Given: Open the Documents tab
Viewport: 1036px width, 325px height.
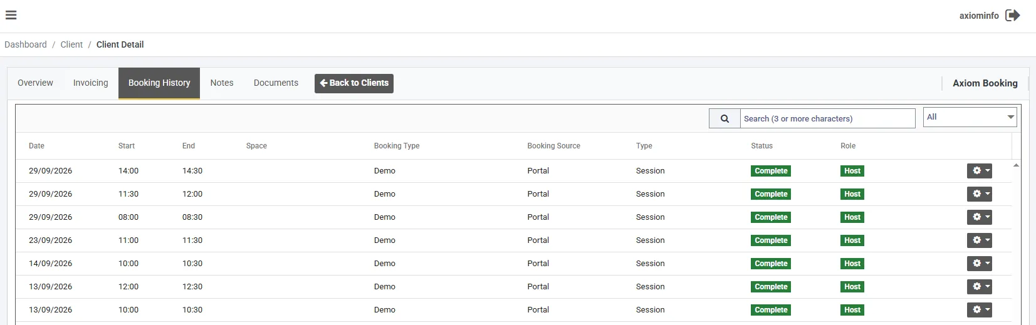Looking at the screenshot, I should pyautogui.click(x=276, y=83).
